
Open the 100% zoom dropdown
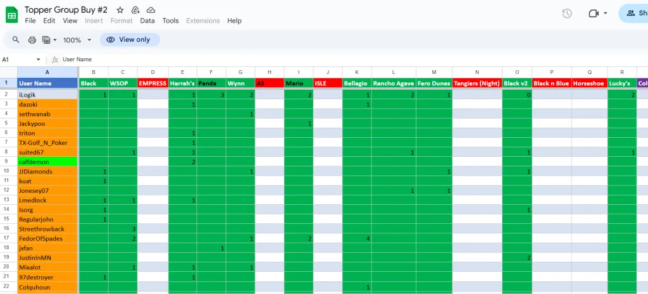point(77,40)
